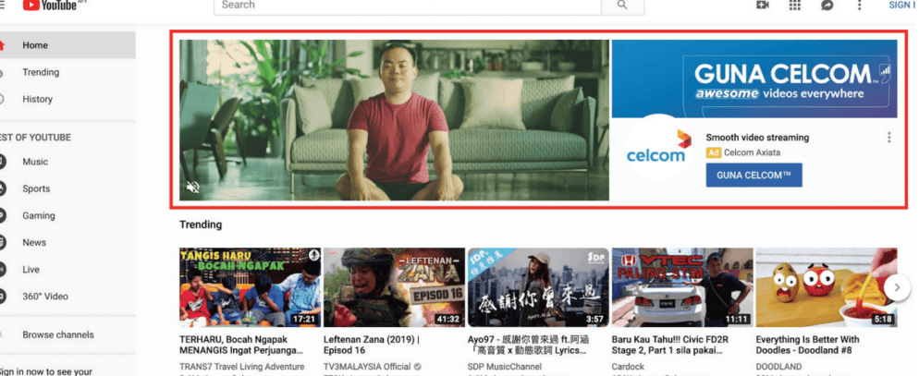Image resolution: width=919 pixels, height=376 pixels.
Task: Click Browse channels link
Action: pyautogui.click(x=58, y=335)
